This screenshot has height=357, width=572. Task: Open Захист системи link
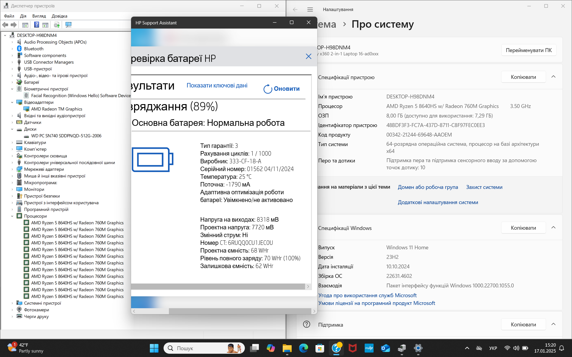click(x=484, y=187)
